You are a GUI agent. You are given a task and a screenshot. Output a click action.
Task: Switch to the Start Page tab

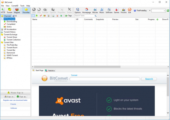point(38,70)
